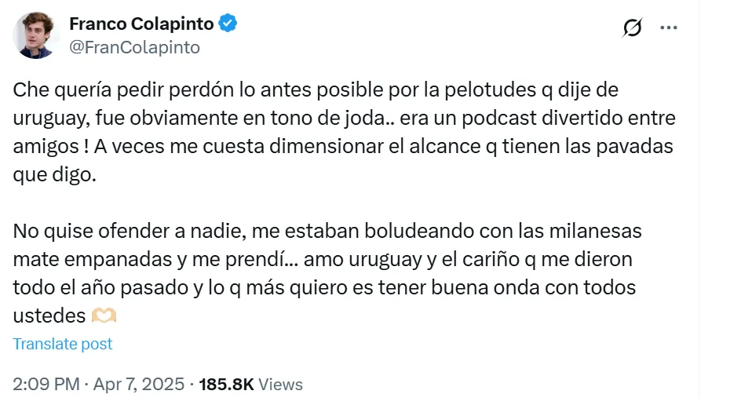This screenshot has width=730, height=398.
Task: Open the three-dot More options menu
Action: coord(669,27)
